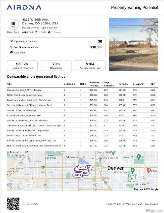This screenshot has height=213, width=164.
Task: Open the Sloans Lake Studio APT Hideaway listing
Action: [24, 90]
